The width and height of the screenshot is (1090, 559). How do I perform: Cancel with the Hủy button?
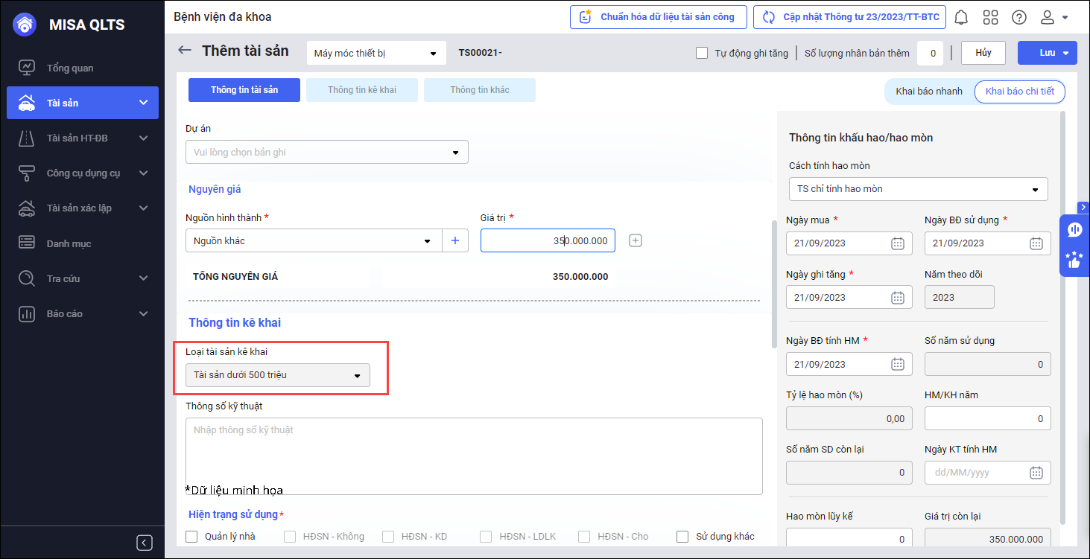click(983, 53)
